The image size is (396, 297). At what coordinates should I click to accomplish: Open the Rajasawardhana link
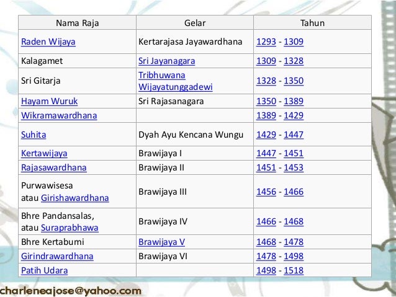coord(54,167)
